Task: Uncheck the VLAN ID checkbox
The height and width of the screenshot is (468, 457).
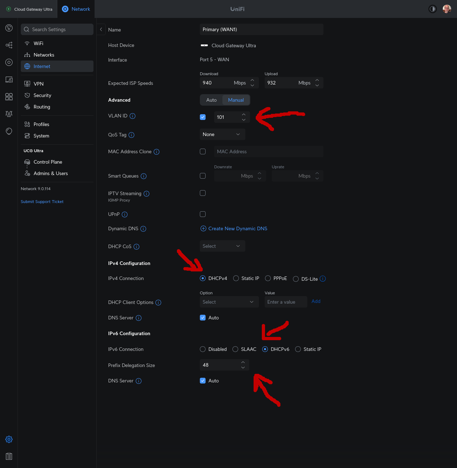Action: [203, 117]
